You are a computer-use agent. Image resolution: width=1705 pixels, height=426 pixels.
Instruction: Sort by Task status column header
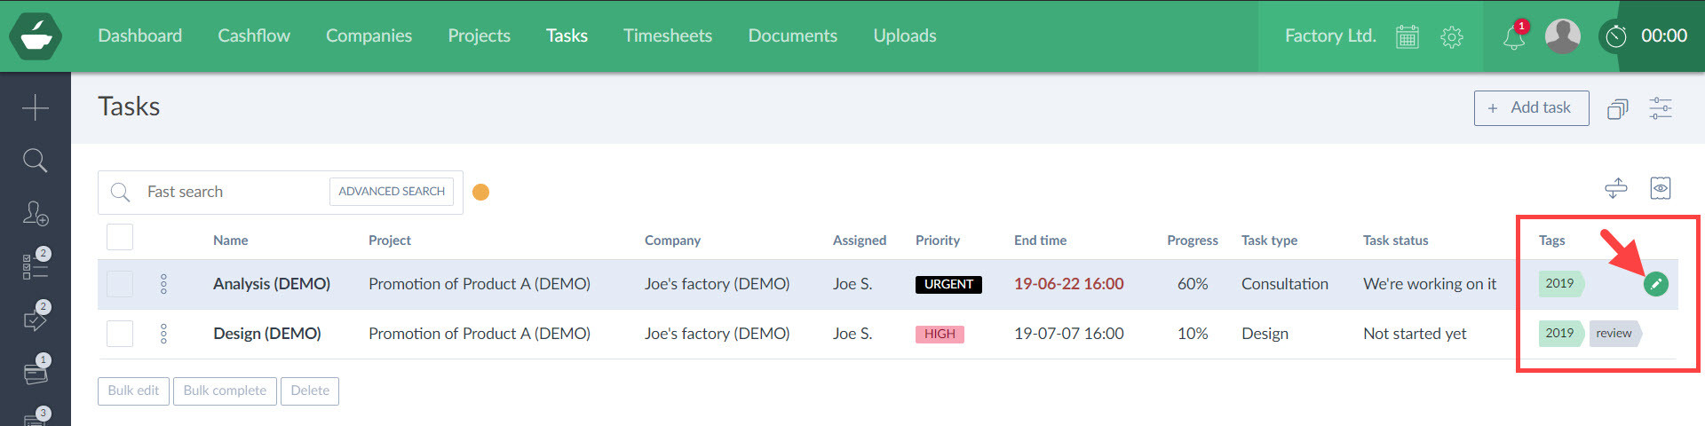click(x=1396, y=241)
